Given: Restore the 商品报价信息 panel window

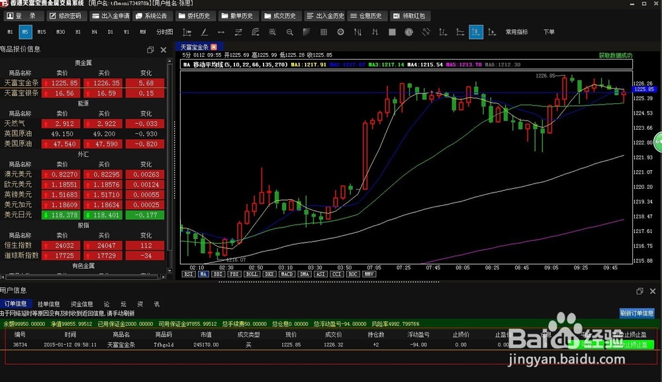Looking at the screenshot, I should pyautogui.click(x=150, y=50).
